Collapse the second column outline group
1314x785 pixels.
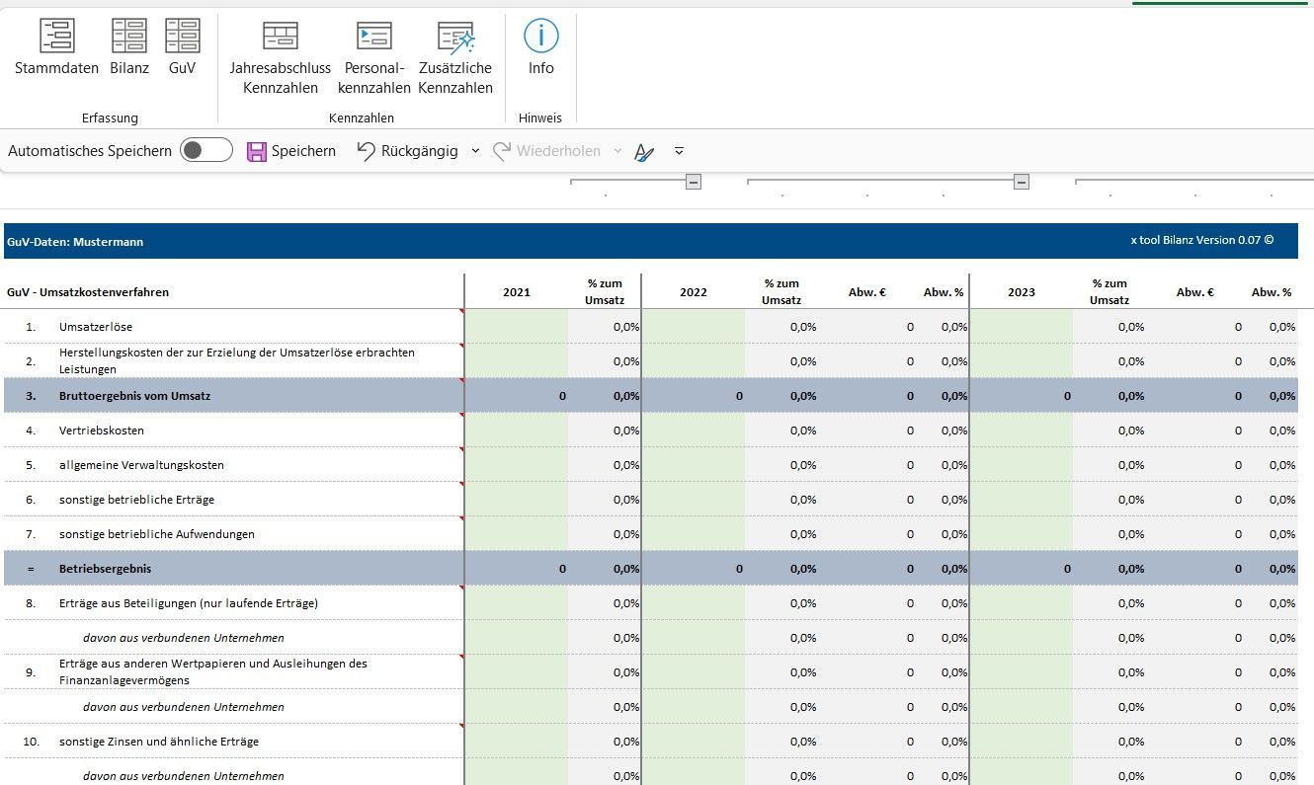[1022, 182]
